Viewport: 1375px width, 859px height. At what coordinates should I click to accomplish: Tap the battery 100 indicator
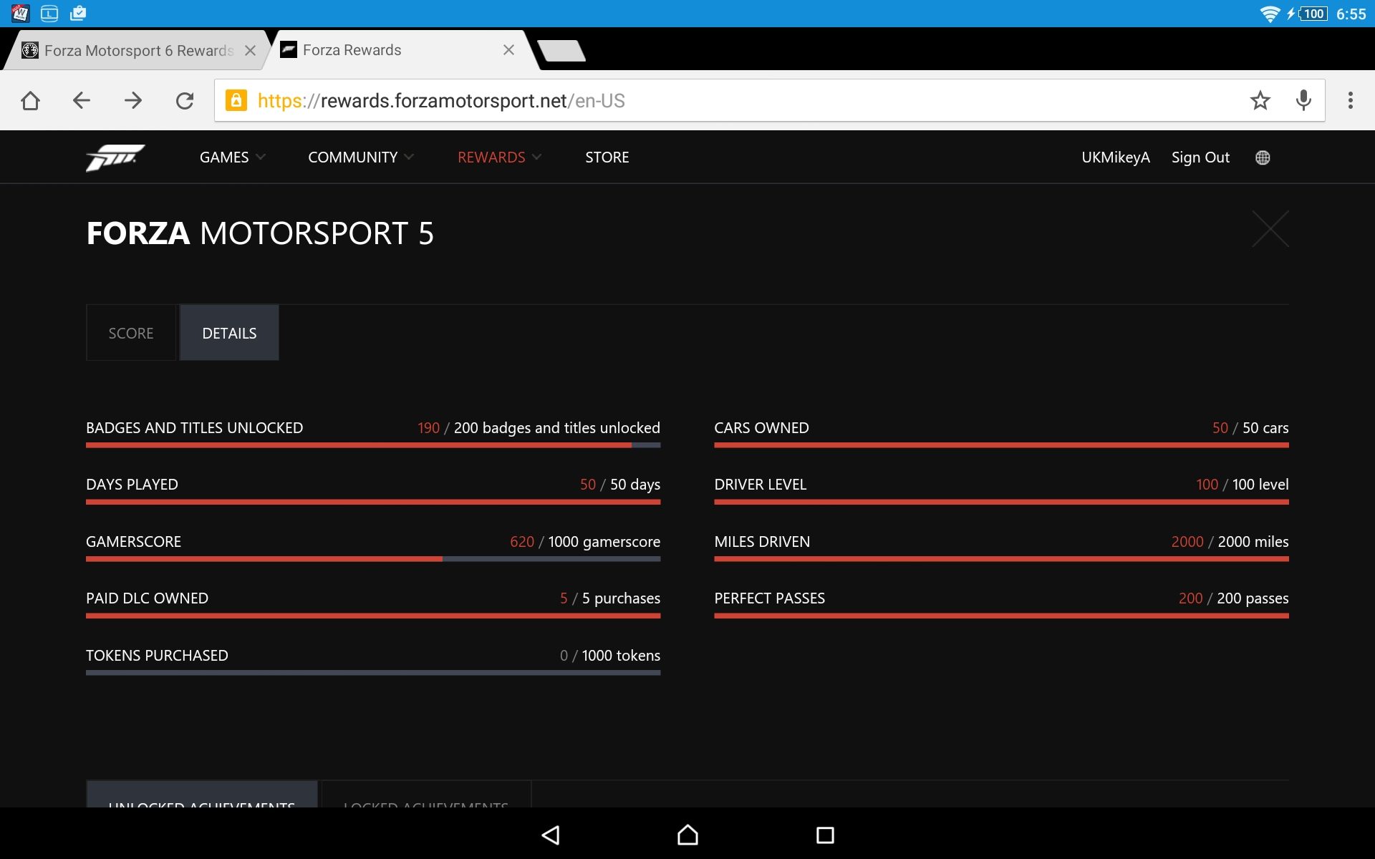[1313, 14]
